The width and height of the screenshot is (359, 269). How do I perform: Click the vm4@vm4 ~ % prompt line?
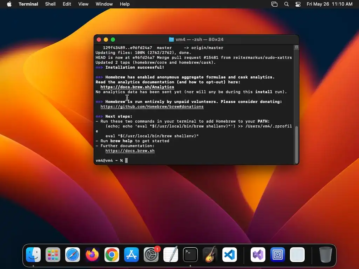click(x=111, y=160)
